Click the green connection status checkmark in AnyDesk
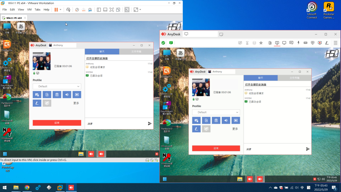Image resolution: width=341 pixels, height=192 pixels. point(163,43)
